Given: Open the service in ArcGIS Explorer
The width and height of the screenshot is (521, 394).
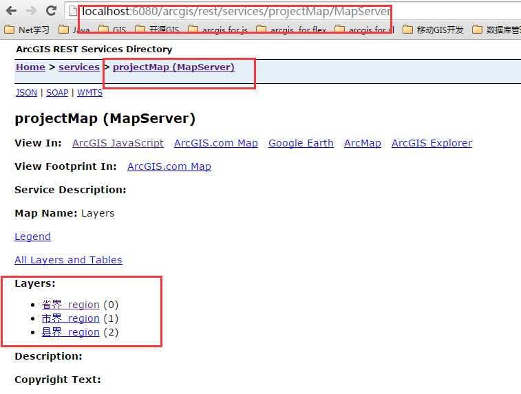Looking at the screenshot, I should click(x=432, y=143).
